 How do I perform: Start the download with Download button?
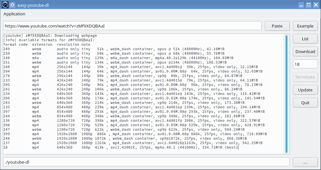coord(305,51)
